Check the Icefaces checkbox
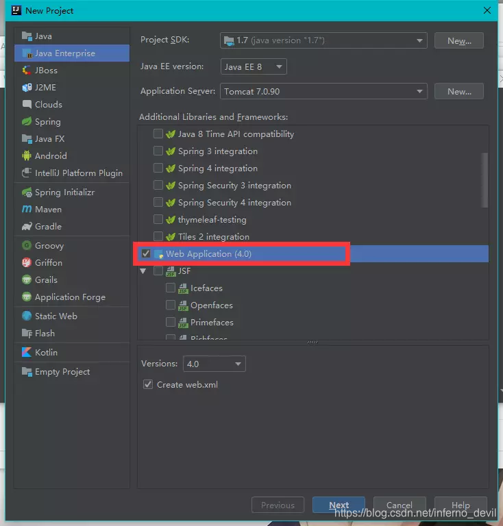 tap(171, 288)
